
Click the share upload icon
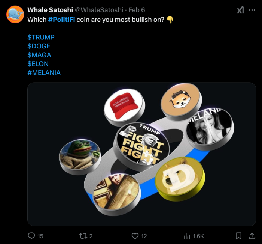coord(252,236)
